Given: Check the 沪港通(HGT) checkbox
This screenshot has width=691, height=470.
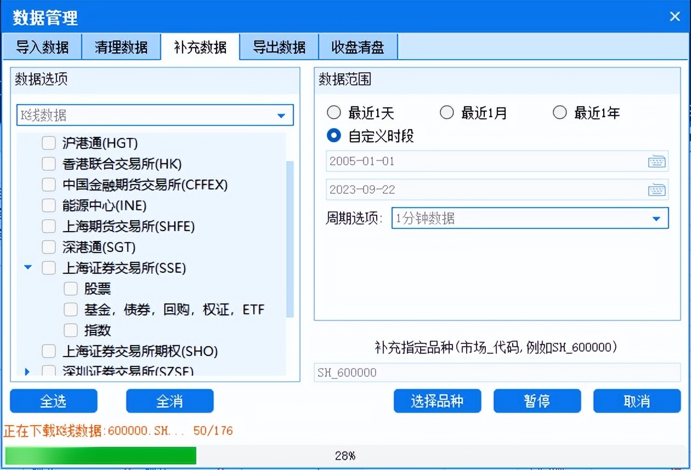Looking at the screenshot, I should pyautogui.click(x=48, y=142).
